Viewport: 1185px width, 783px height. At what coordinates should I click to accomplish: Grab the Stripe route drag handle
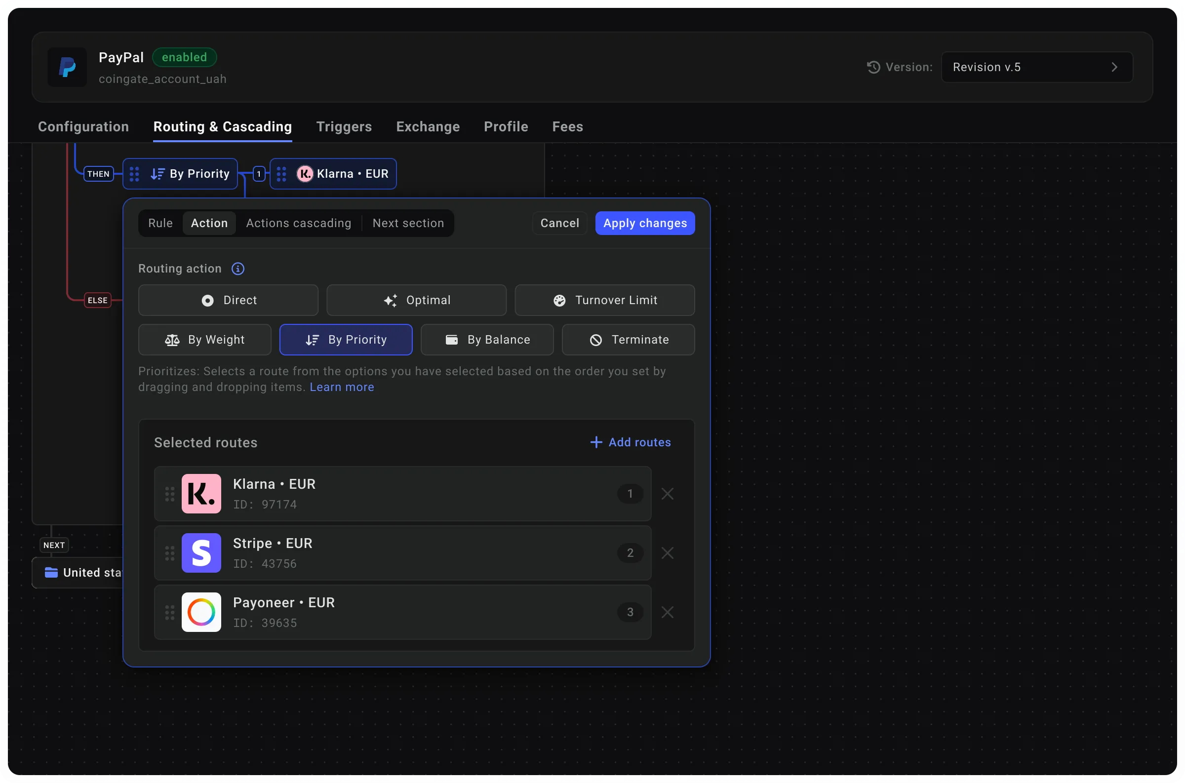pos(170,553)
